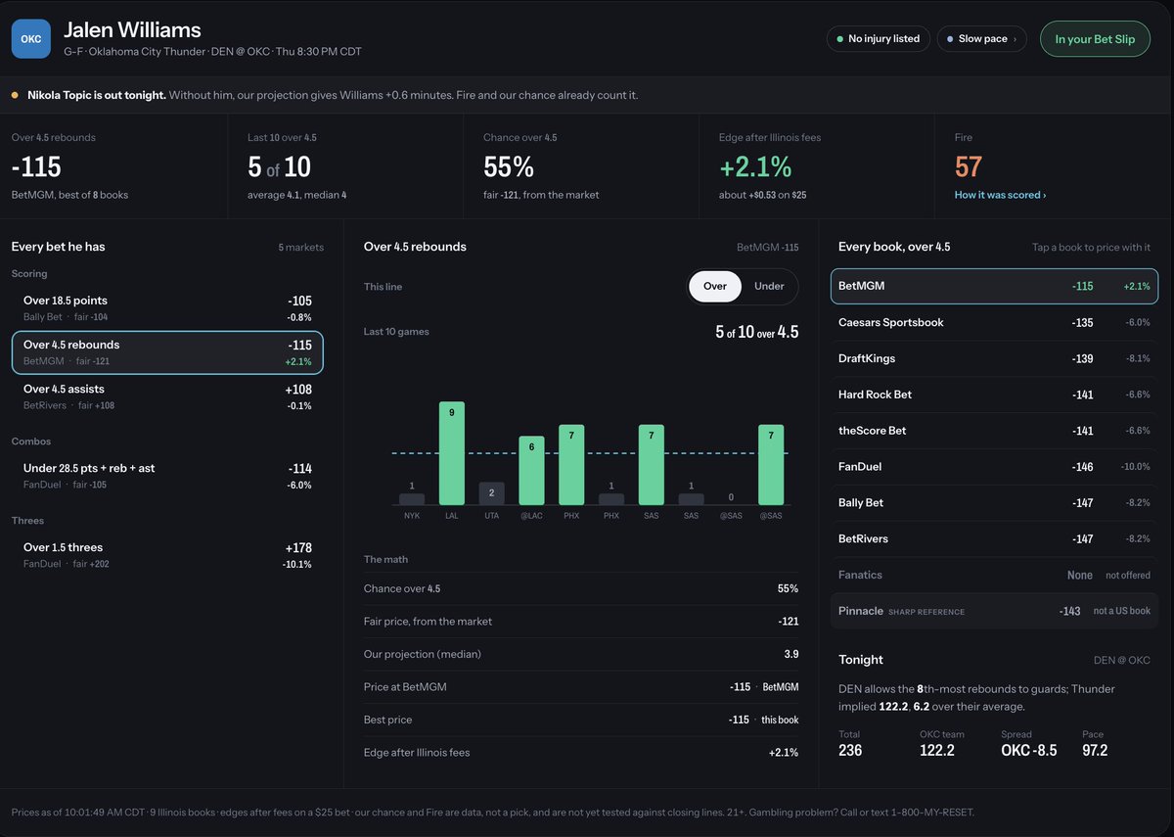Image resolution: width=1174 pixels, height=837 pixels.
Task: Click the OKC team logo badge
Action: pyautogui.click(x=31, y=39)
